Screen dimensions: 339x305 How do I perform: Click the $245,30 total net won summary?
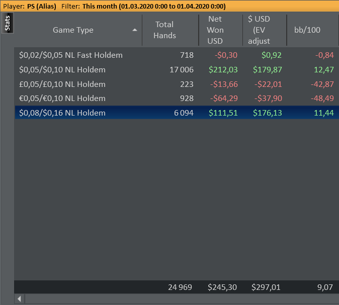tap(222, 287)
